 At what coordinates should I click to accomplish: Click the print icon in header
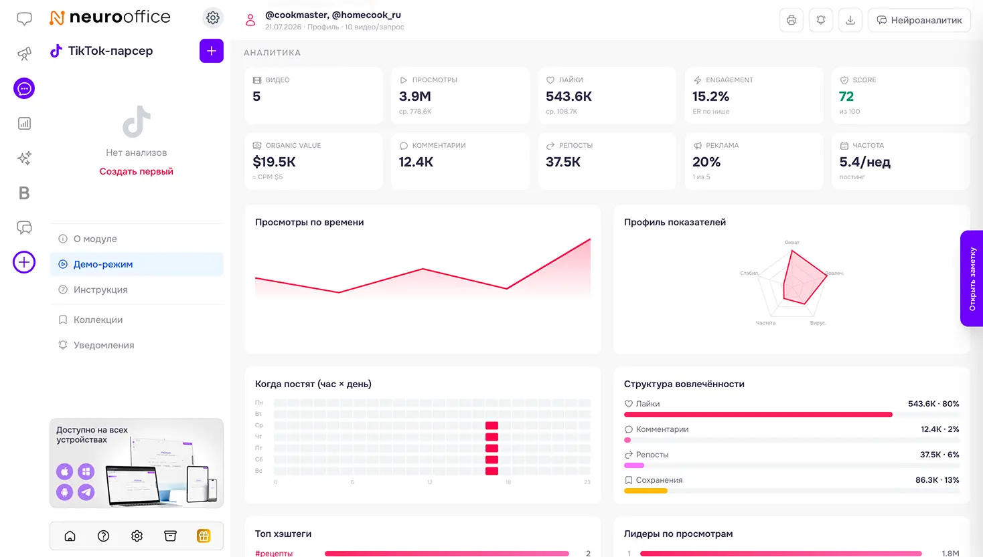(x=791, y=20)
